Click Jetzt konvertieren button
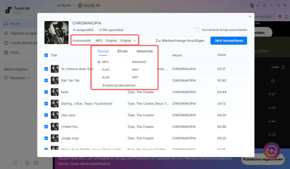This screenshot has width=290, height=169. (229, 41)
